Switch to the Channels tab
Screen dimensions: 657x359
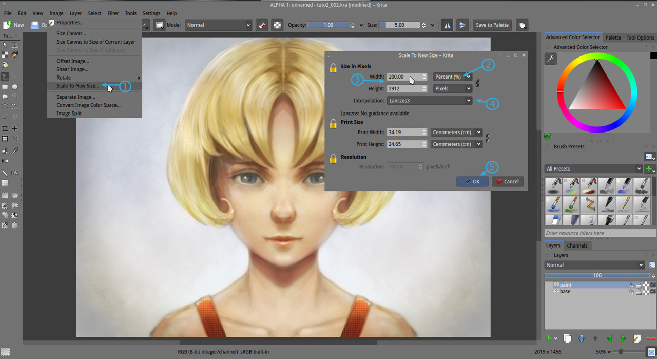577,245
